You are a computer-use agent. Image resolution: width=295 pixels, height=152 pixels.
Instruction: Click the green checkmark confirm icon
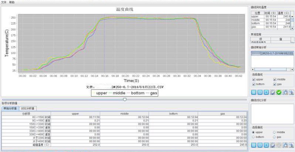279,92
